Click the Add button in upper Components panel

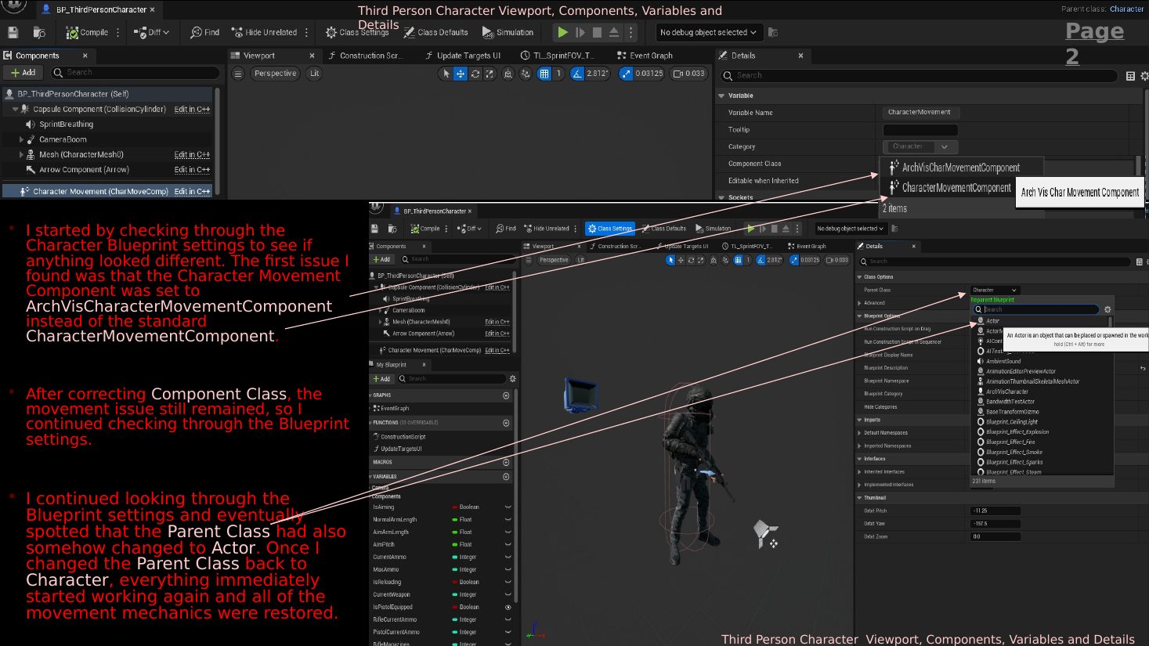pyautogui.click(x=23, y=72)
